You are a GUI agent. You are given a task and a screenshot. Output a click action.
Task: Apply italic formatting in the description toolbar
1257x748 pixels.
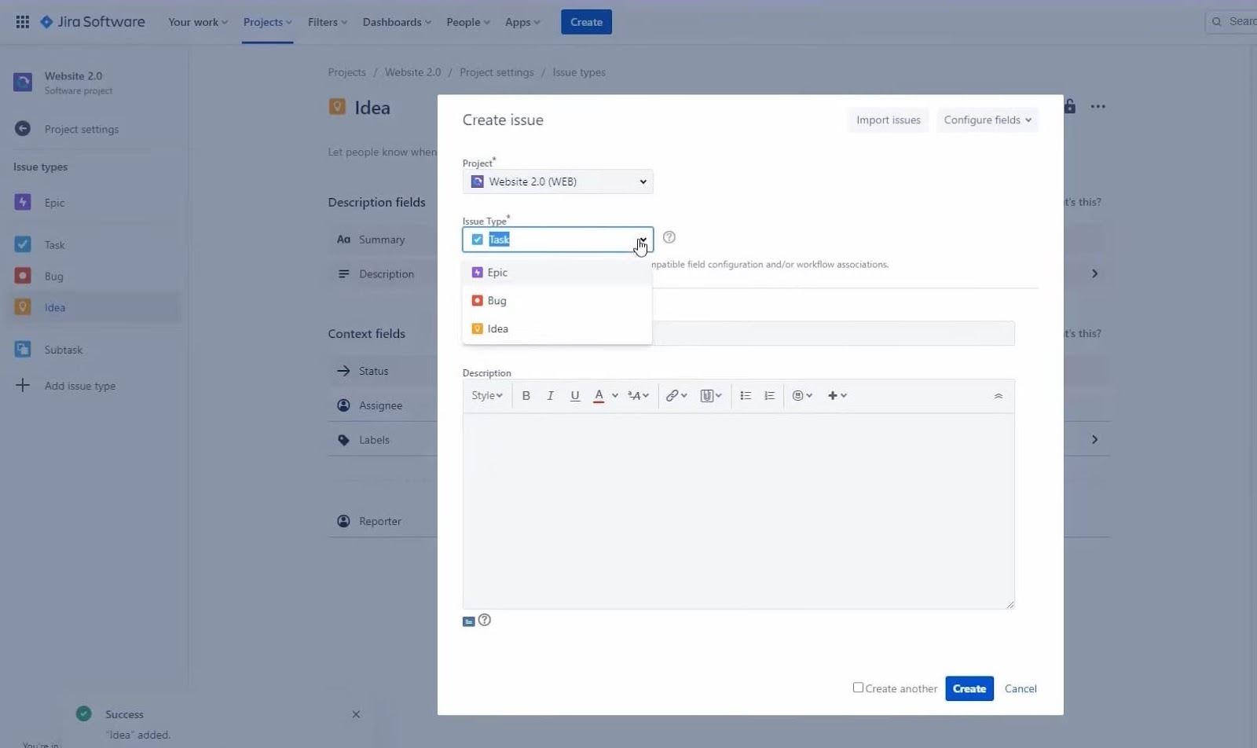pyautogui.click(x=550, y=395)
